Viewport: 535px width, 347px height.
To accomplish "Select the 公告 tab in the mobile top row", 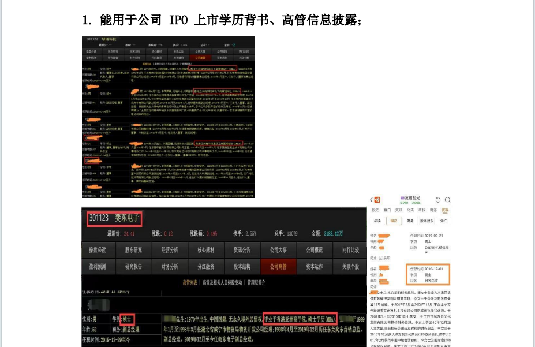I will (x=410, y=210).
